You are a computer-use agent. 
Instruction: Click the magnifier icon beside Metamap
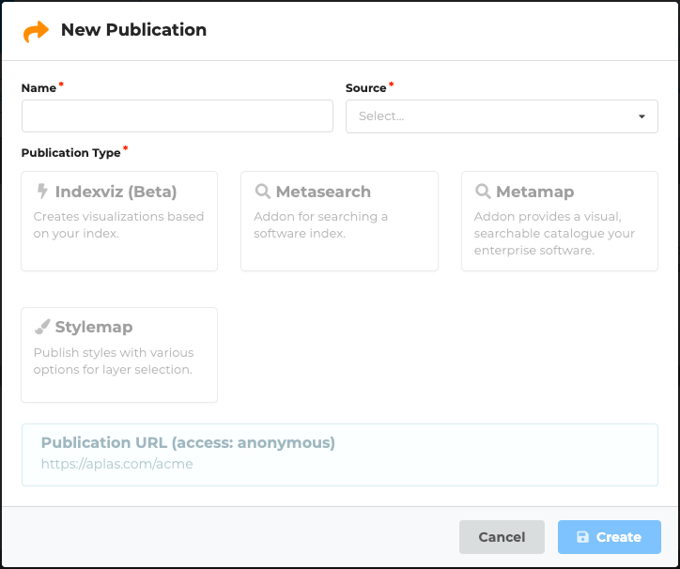point(483,192)
